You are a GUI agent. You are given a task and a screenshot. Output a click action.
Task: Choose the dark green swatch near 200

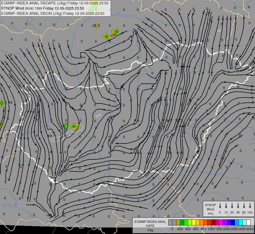point(182,222)
